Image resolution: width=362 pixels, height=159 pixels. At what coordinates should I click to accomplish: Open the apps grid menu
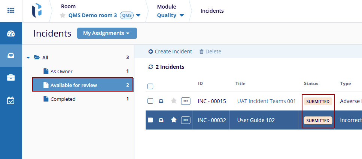coord(11,10)
